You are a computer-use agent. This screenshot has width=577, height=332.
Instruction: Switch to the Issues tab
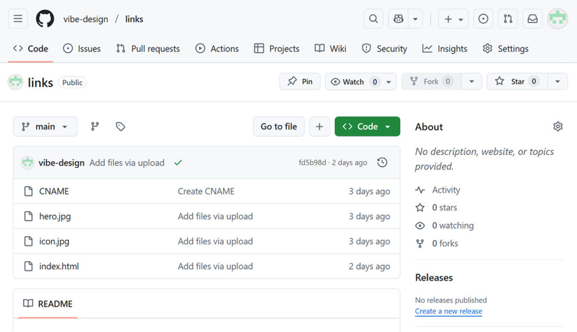click(82, 48)
